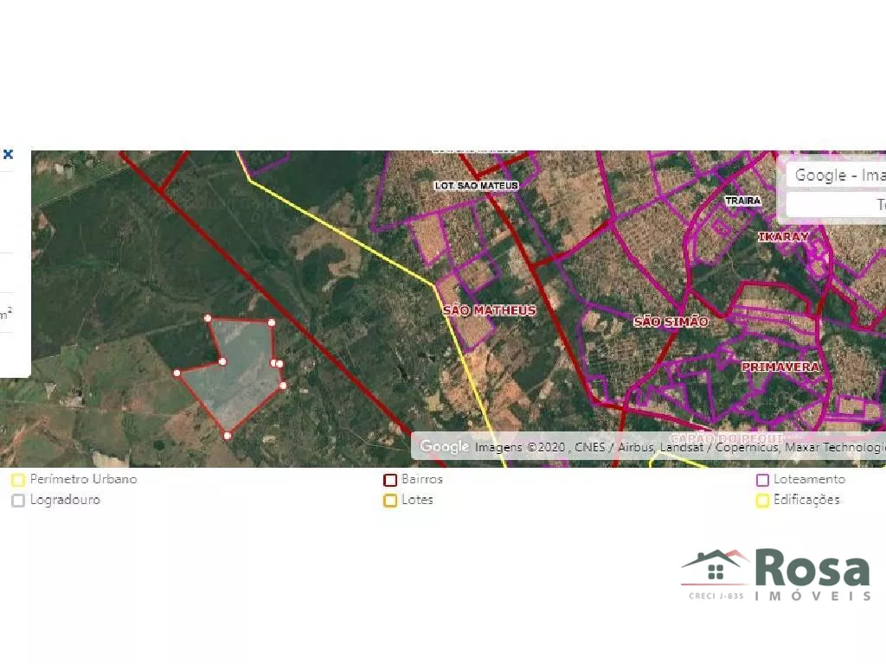Image resolution: width=886 pixels, height=664 pixels.
Task: Click the PRIMAVERA neighborhood label
Action: [x=780, y=367]
